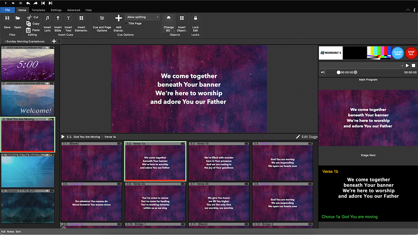The image size is (418, 235).
Task: Collapse the ribbon with the caret icon
Action: (x=408, y=10)
